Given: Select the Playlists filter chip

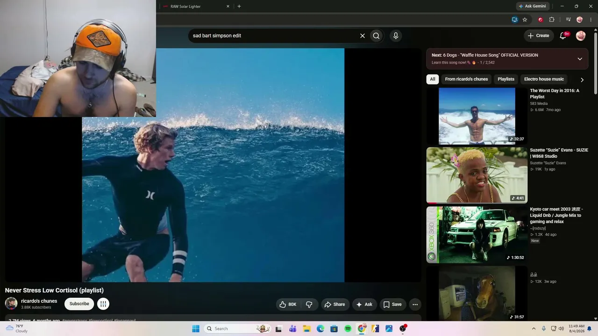Looking at the screenshot, I should point(506,79).
